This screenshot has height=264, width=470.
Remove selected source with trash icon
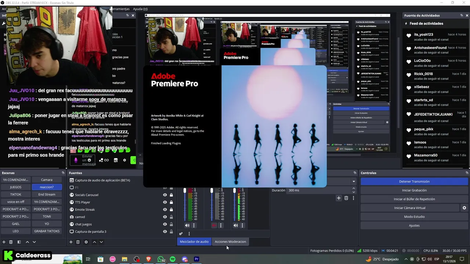tap(78, 242)
